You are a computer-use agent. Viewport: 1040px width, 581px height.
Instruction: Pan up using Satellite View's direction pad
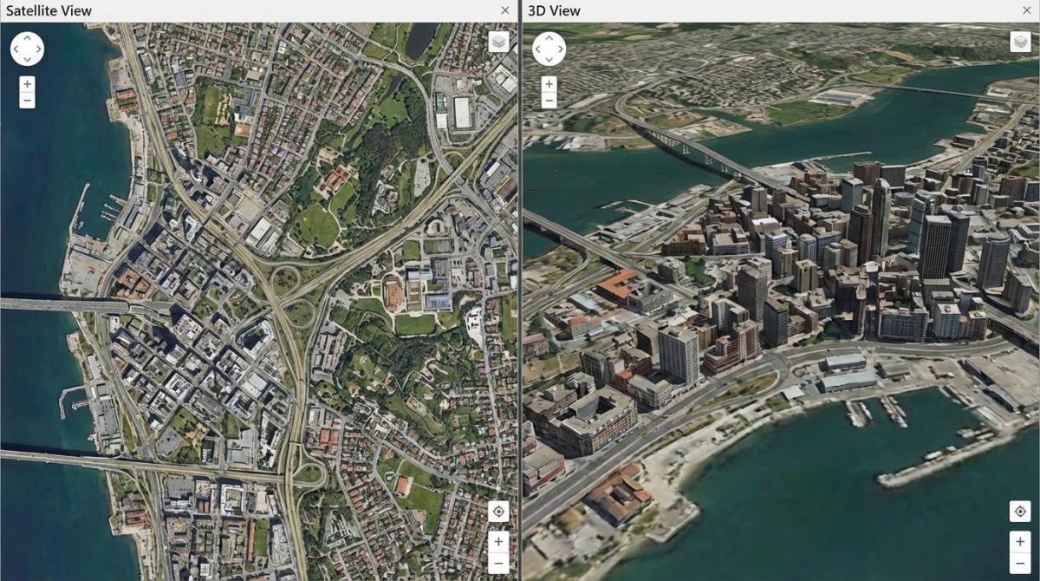pyautogui.click(x=27, y=38)
